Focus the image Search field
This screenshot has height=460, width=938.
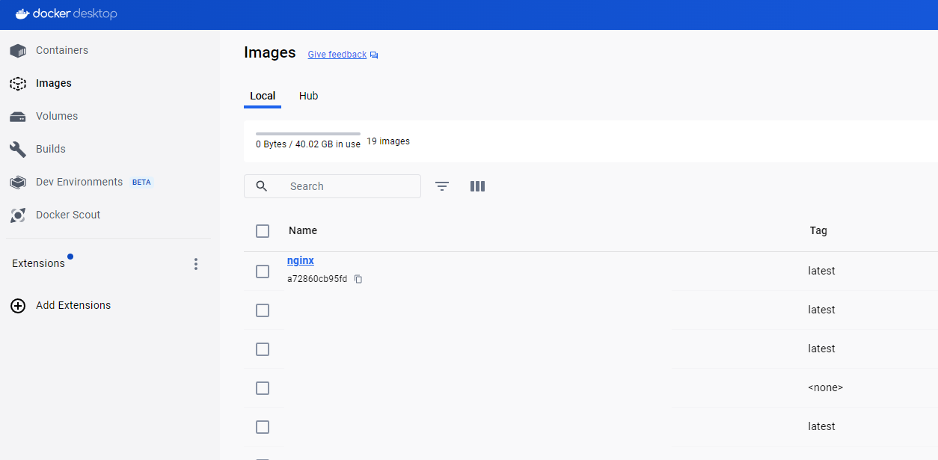click(x=332, y=186)
